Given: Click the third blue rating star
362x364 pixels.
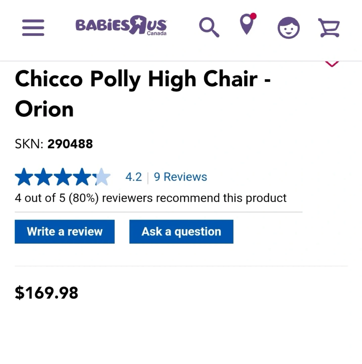Looking at the screenshot, I should point(63,177).
